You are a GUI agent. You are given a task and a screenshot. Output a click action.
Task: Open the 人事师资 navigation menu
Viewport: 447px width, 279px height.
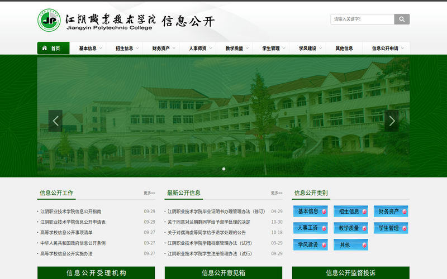click(x=198, y=49)
